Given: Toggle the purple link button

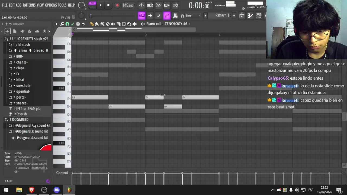Looking at the screenshot, I should coord(167,16).
